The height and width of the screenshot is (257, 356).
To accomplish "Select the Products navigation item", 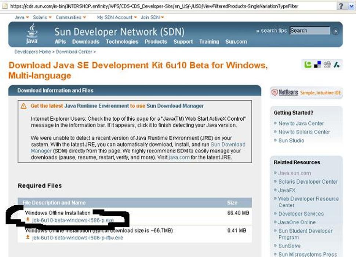I will point(156,42).
